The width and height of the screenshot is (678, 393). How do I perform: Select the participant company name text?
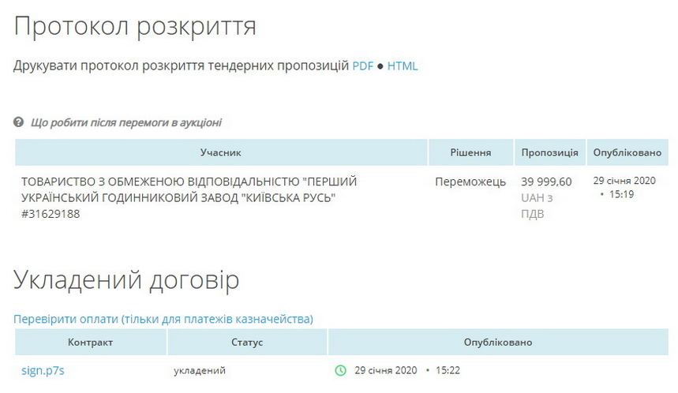(x=189, y=197)
